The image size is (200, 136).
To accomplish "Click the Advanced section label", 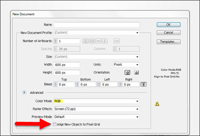I will point(37,93).
